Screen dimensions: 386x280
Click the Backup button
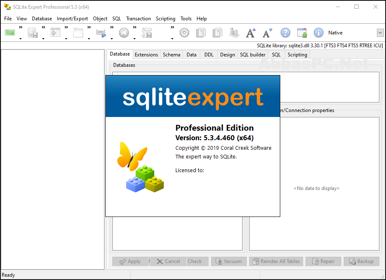(362, 261)
